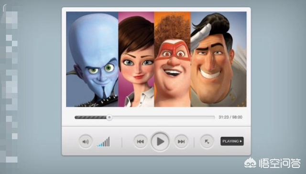Set volume to the tallest gray bar

(x=109, y=142)
